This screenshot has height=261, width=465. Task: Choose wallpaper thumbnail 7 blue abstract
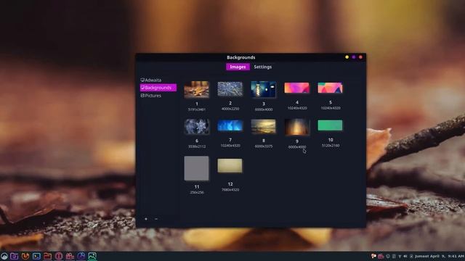[230, 125]
